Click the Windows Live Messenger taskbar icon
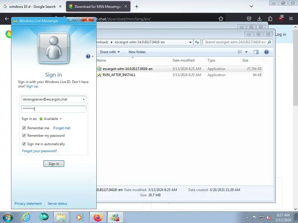The width and height of the screenshot is (298, 223). click(x=116, y=217)
